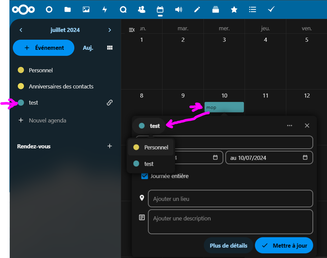
Task: Uncheck the Journée entière checkbox
Action: tap(145, 176)
